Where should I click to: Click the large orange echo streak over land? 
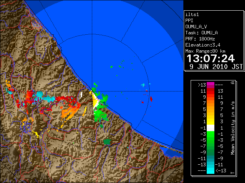(70, 111)
